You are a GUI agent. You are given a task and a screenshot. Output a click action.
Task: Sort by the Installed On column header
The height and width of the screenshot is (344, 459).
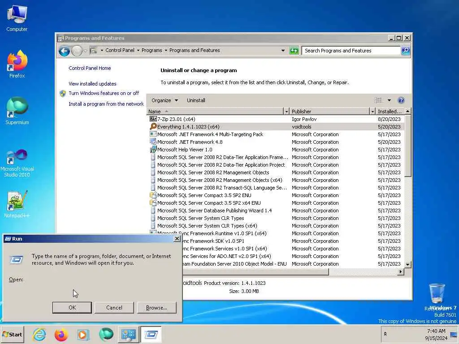[x=390, y=112]
